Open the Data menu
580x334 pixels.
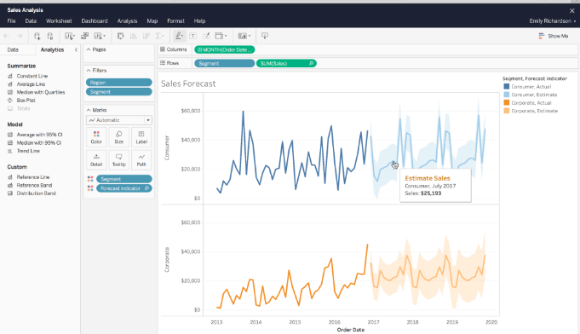[x=31, y=21]
